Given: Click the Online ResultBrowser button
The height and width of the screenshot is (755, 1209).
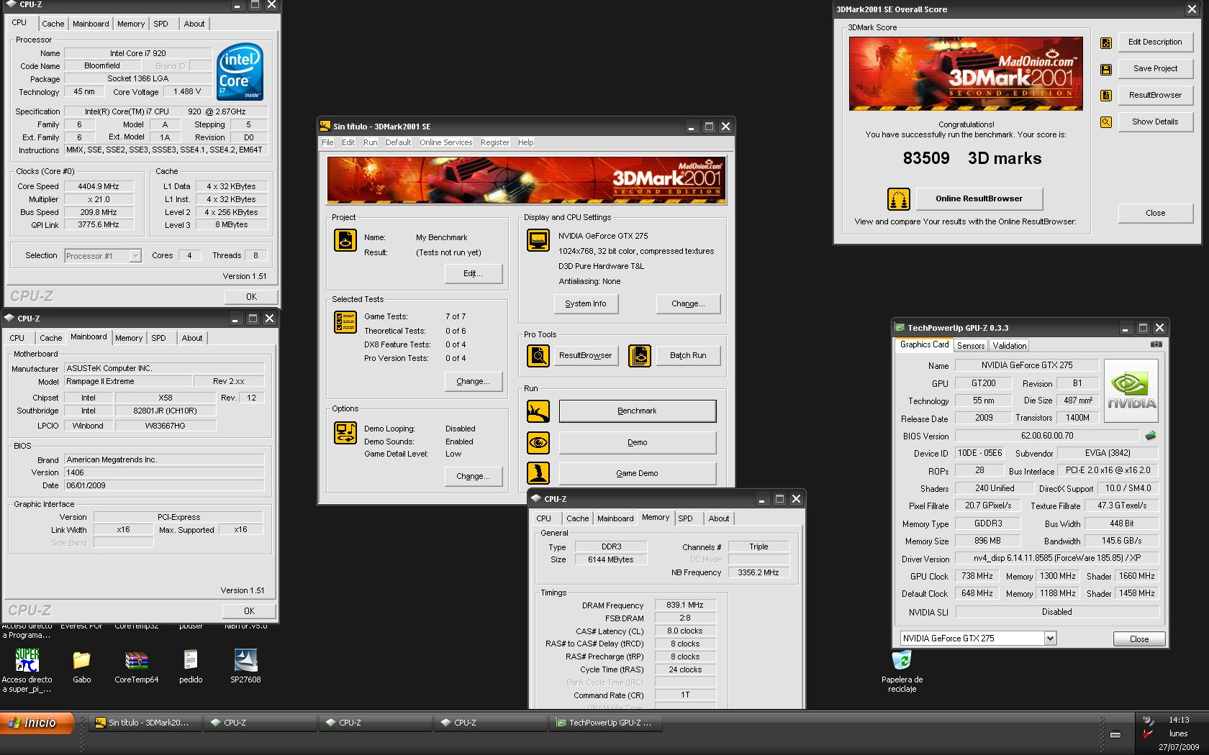Looking at the screenshot, I should point(979,198).
